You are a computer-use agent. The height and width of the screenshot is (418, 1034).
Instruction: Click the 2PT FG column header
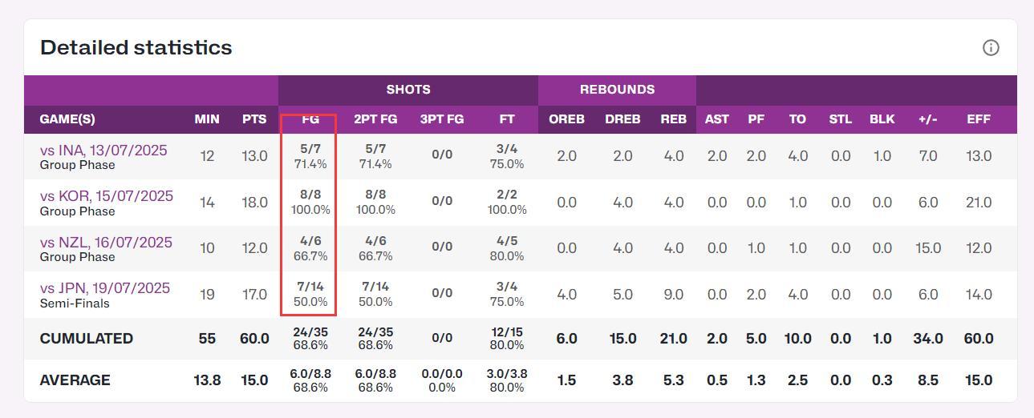[x=375, y=119]
